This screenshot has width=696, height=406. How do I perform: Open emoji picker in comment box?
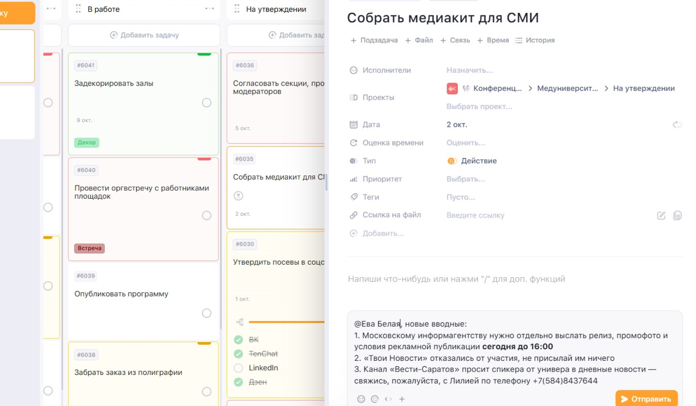[x=361, y=399]
